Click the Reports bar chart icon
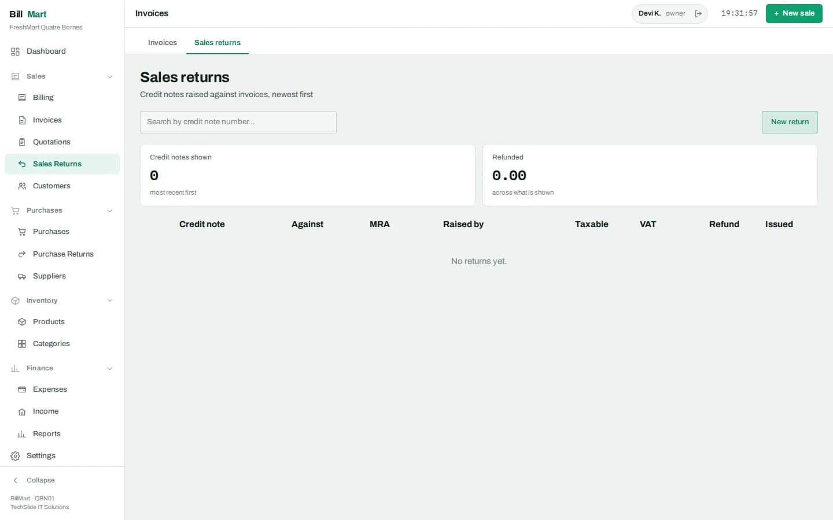 (x=22, y=434)
